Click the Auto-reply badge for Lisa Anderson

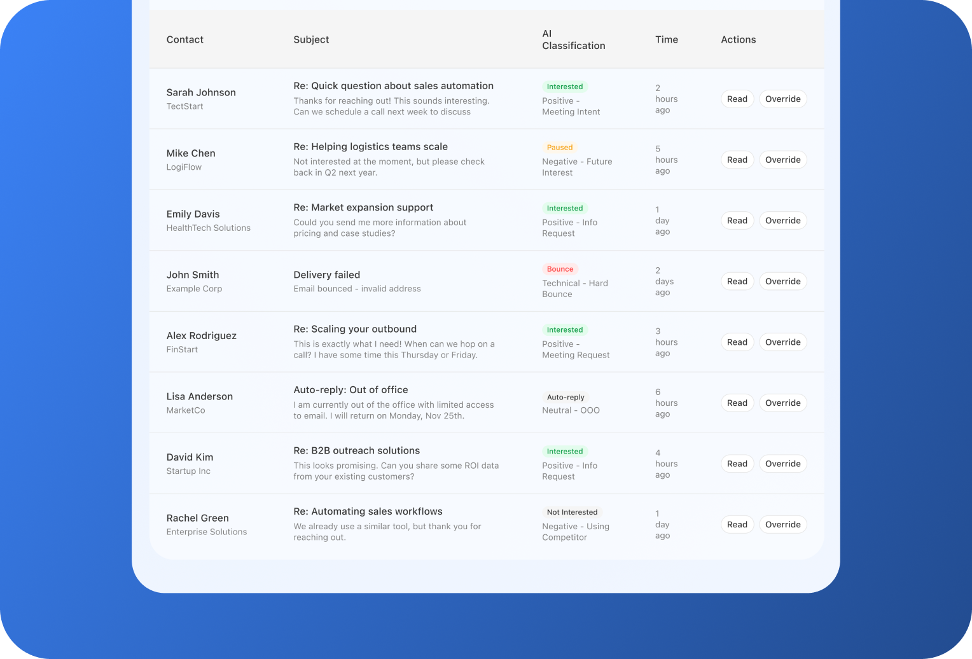565,397
